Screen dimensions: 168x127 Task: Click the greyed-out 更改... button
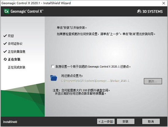click(153, 81)
